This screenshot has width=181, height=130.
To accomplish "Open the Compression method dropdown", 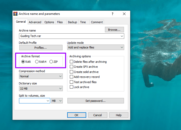I will [x=41, y=76].
